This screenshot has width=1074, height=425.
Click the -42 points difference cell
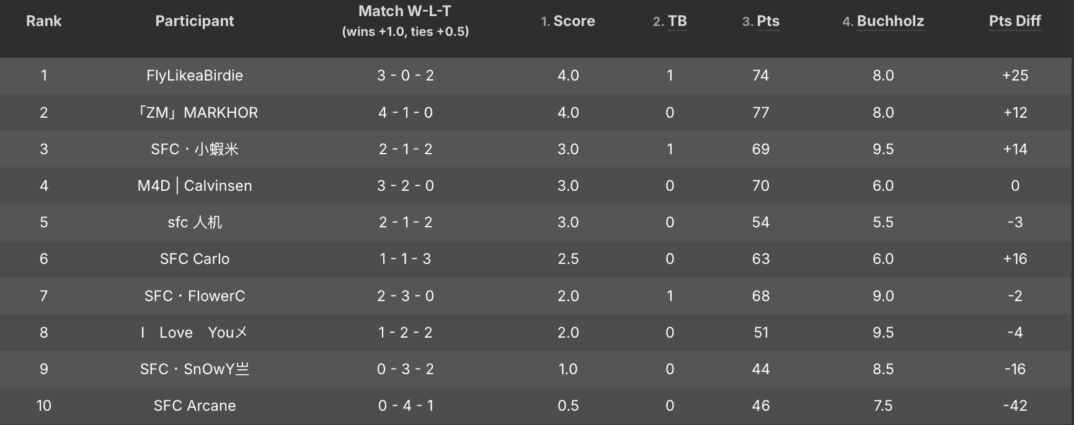click(x=1015, y=406)
